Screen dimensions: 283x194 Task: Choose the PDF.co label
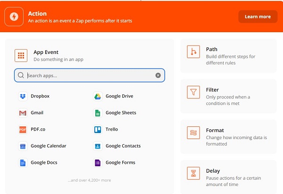point(38,129)
